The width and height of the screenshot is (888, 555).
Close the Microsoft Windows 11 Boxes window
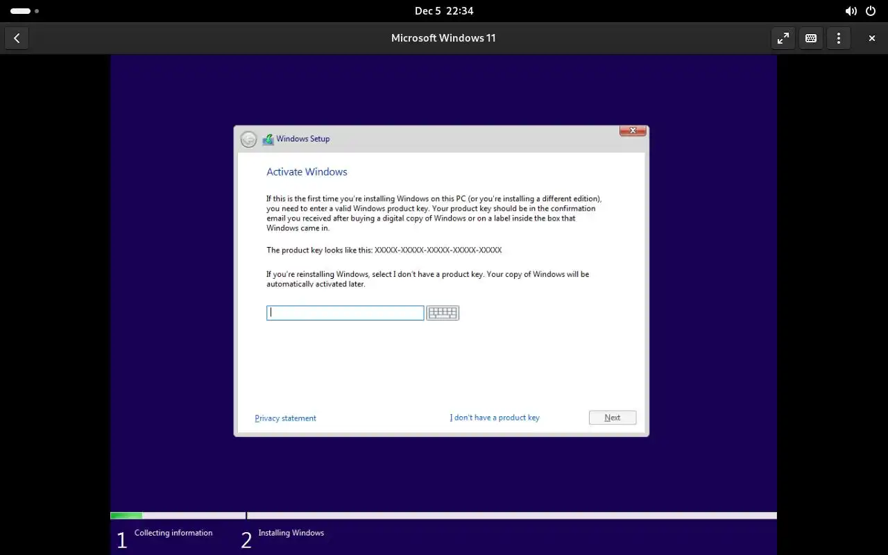(x=872, y=38)
